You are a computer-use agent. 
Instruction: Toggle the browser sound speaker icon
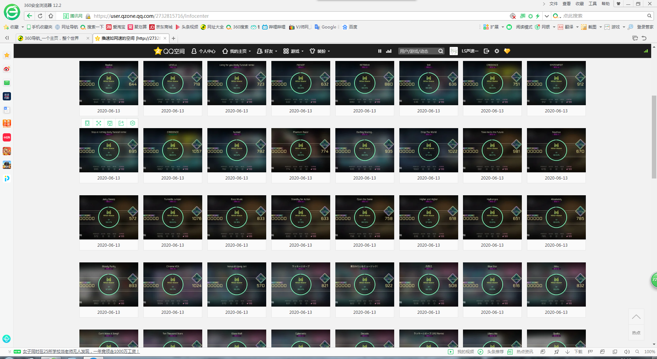(627, 351)
